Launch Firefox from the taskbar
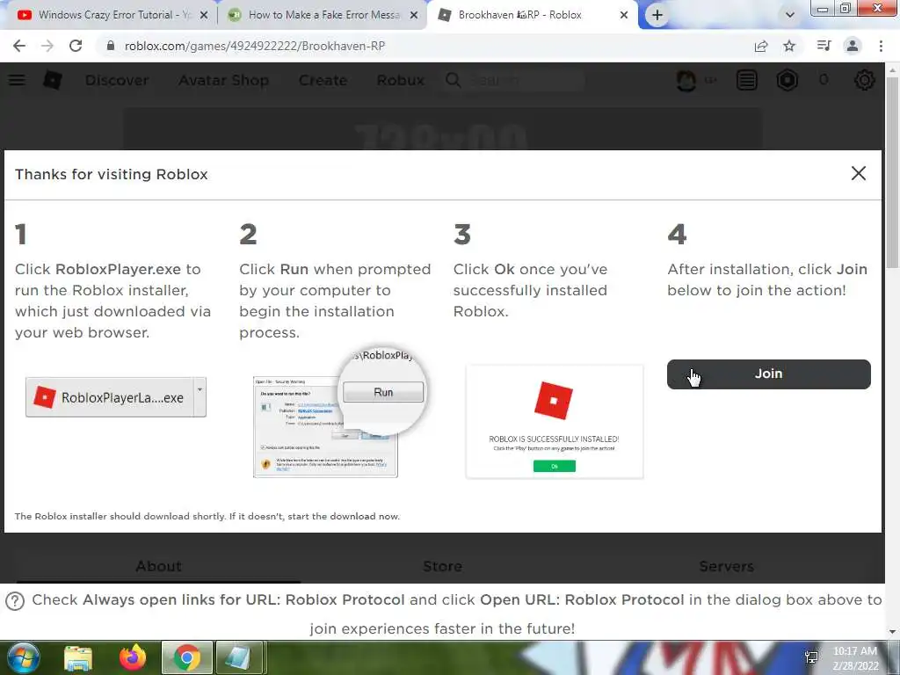This screenshot has height=675, width=900. coord(133,657)
